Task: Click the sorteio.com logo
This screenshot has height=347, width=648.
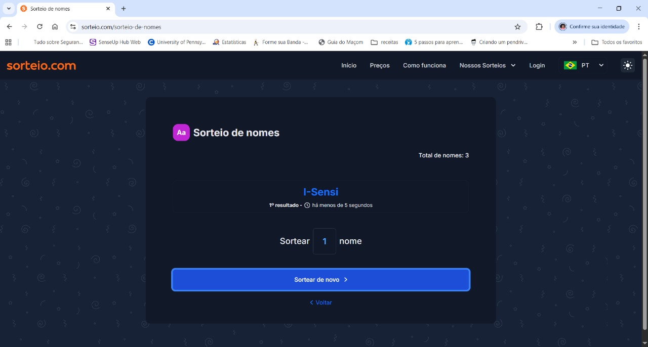Action: coord(42,65)
